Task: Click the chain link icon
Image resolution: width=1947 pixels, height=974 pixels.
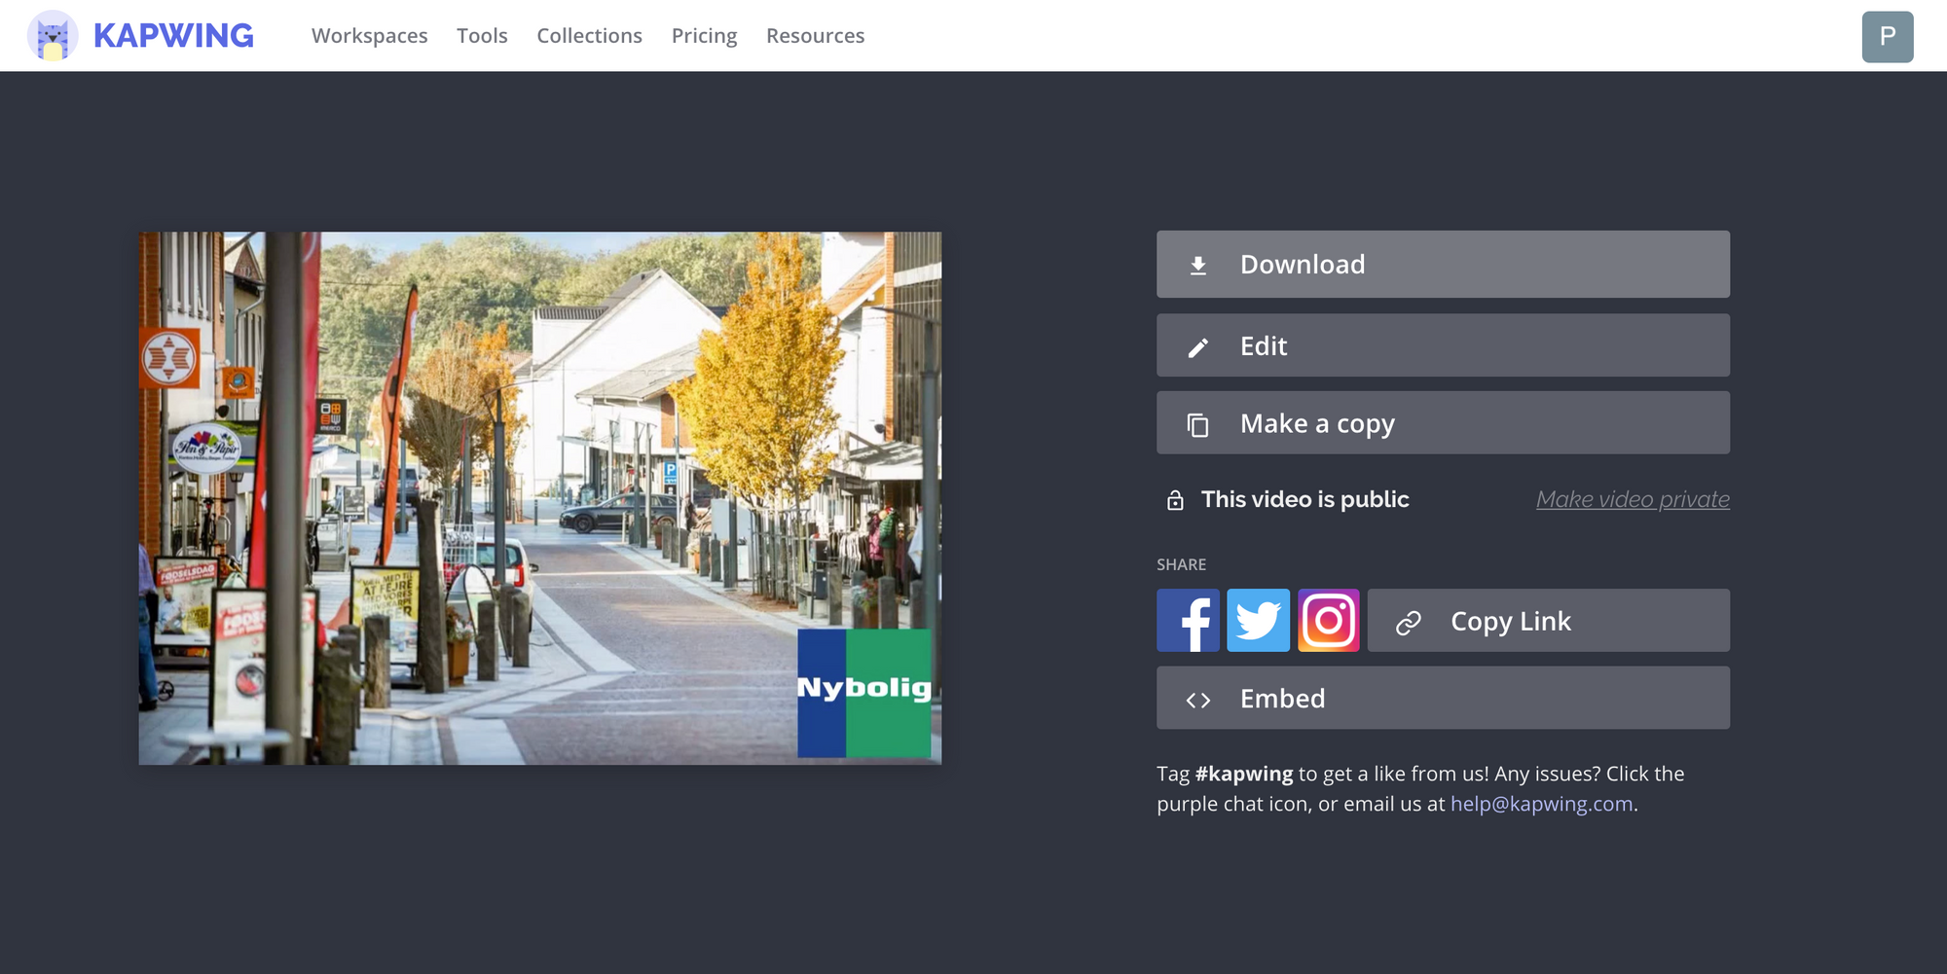Action: [x=1408, y=623]
